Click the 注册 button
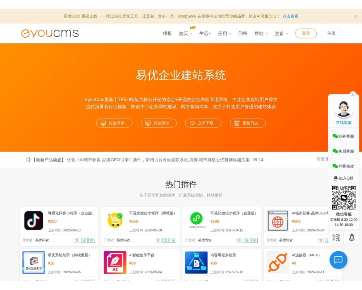362x290 pixels. (331, 34)
